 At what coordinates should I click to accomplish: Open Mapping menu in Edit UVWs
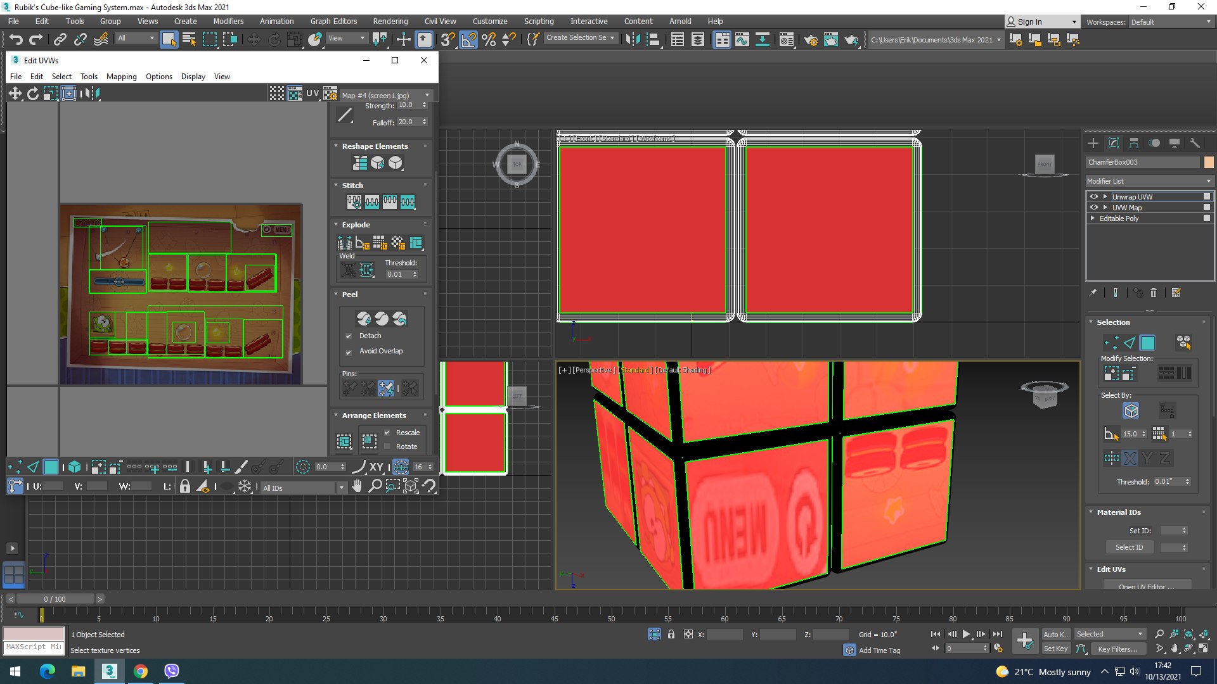[122, 77]
